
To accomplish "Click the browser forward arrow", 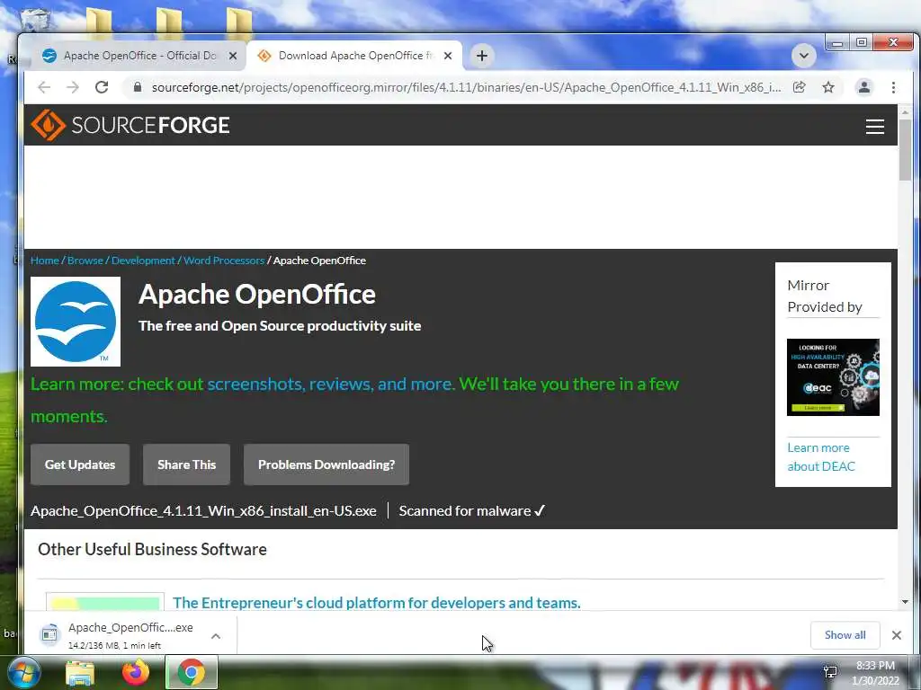I will pos(72,87).
